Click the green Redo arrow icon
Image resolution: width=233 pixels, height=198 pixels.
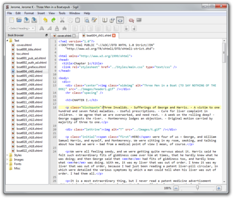tap(53, 20)
